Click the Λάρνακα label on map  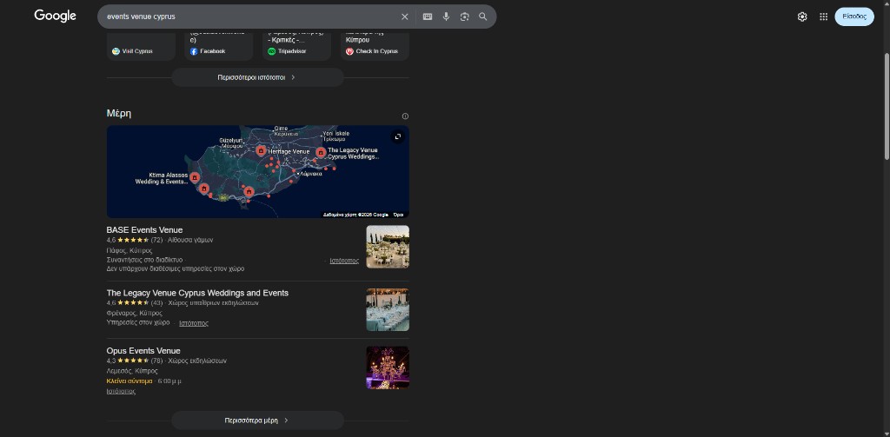point(312,174)
